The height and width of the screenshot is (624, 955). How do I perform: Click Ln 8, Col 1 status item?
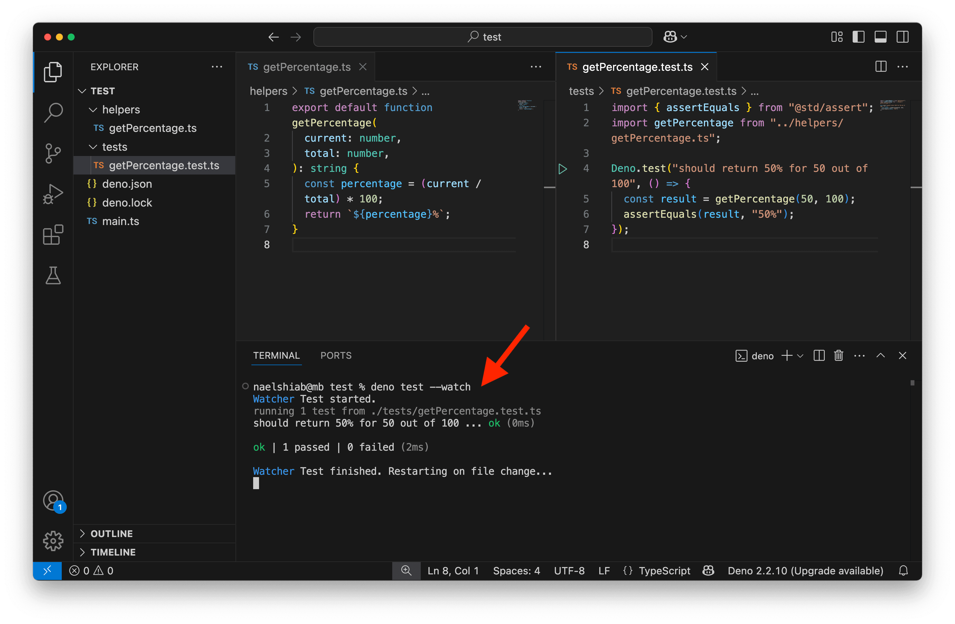tap(453, 570)
